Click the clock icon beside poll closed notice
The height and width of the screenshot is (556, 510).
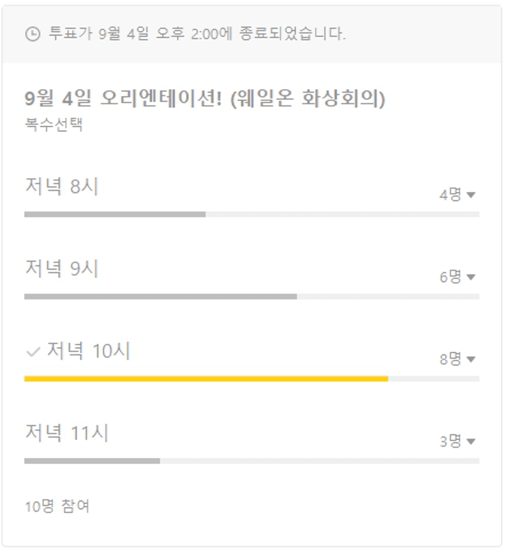tap(33, 34)
